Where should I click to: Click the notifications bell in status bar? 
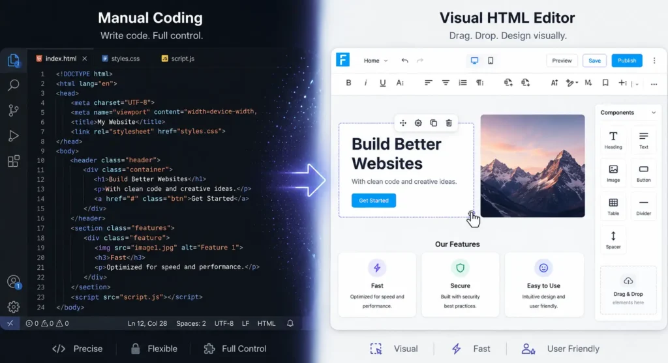click(290, 323)
